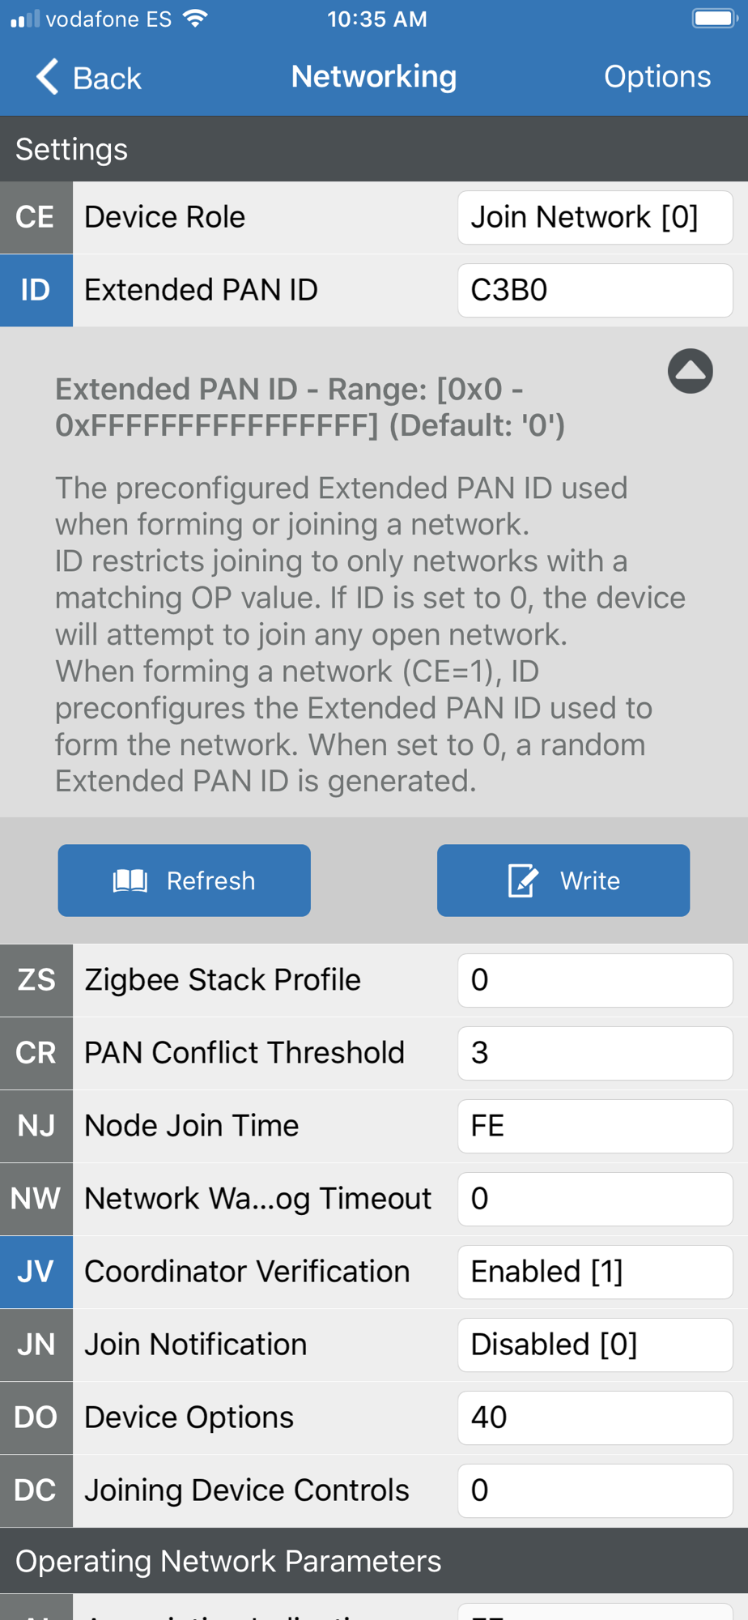Open Join Notification Disabled [0] selector

[x=595, y=1345]
